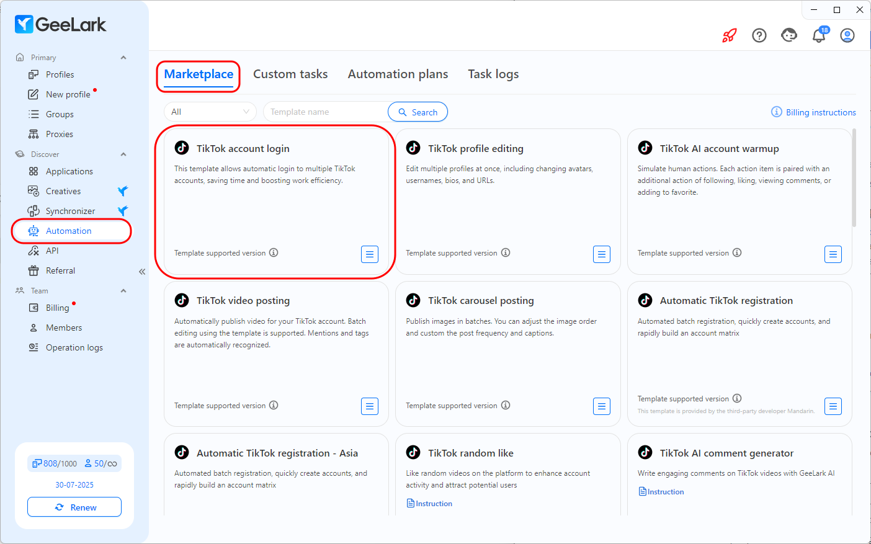Viewport: 871px width, 544px height.
Task: Click info icon beside TikTok profile editing supported version
Action: pos(506,252)
